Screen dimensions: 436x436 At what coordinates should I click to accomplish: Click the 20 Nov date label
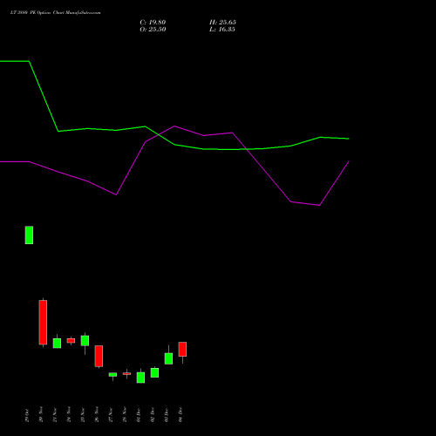click(x=41, y=414)
